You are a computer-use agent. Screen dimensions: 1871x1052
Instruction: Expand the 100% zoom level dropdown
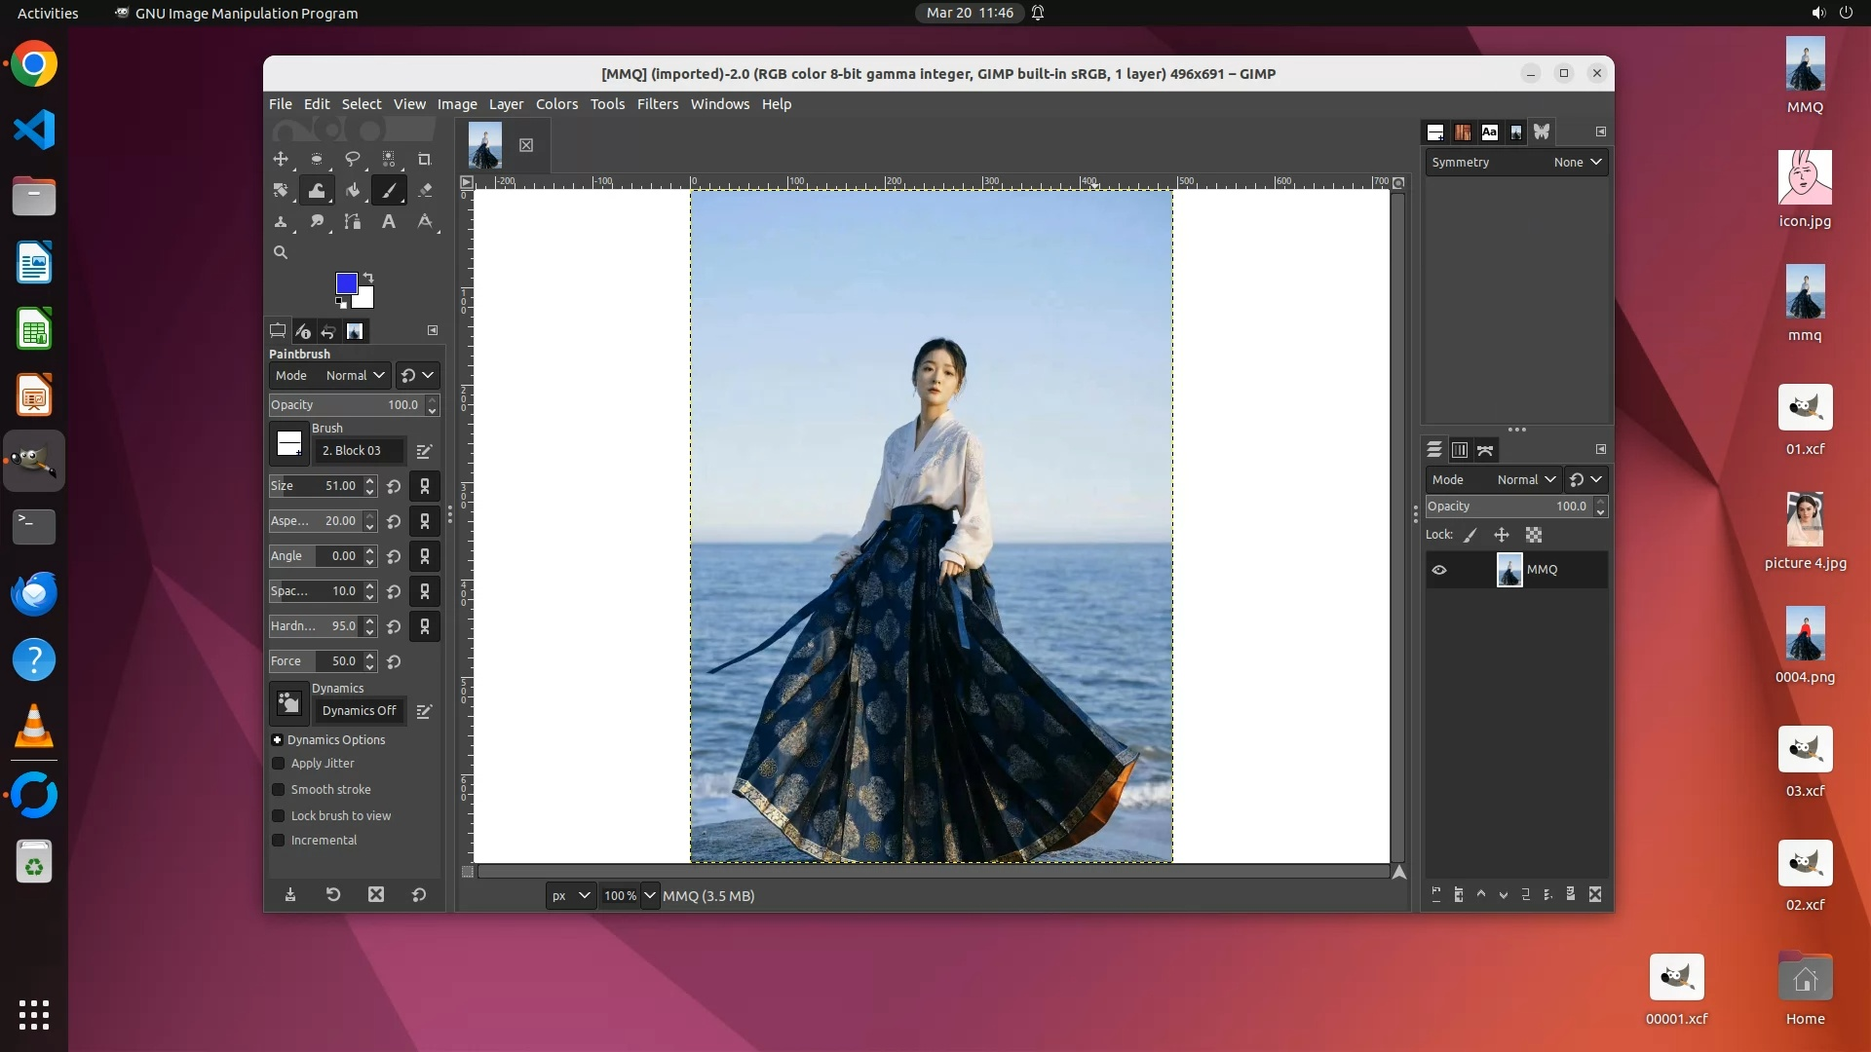tap(650, 895)
